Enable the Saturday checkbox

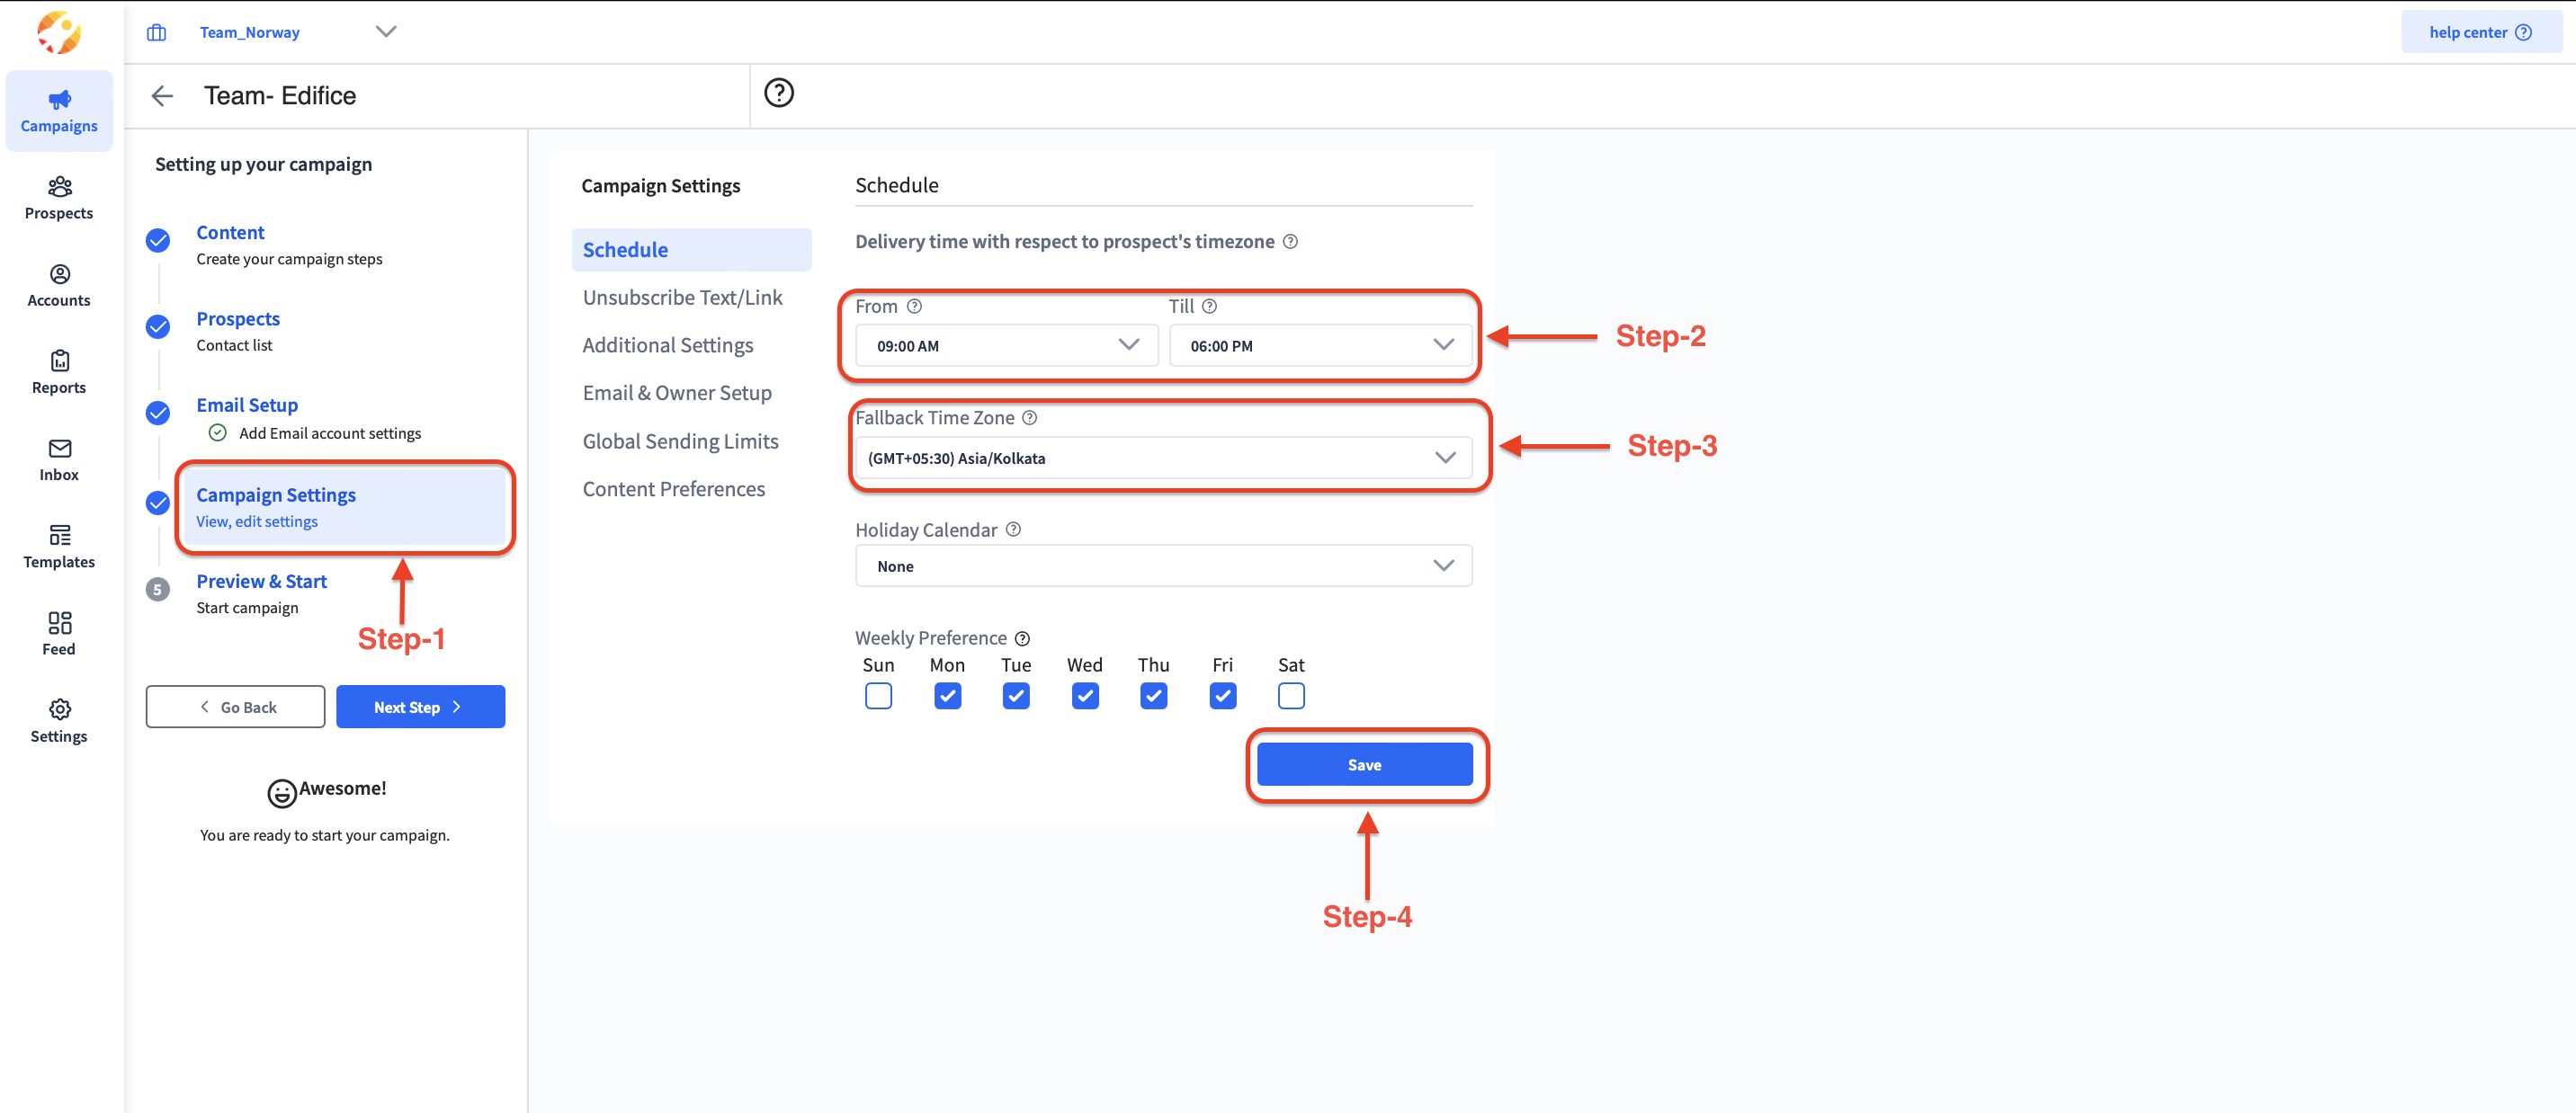click(x=1290, y=695)
